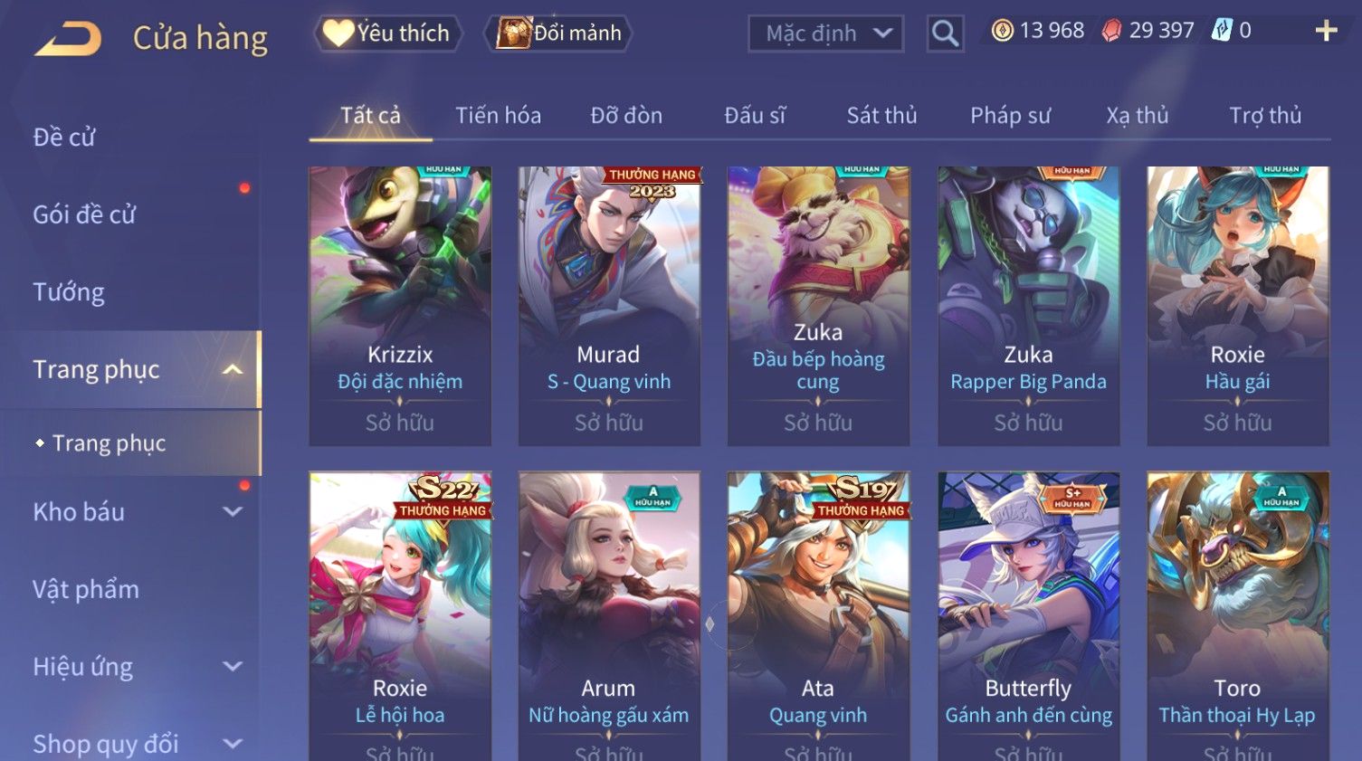This screenshot has height=761, width=1362.
Task: Open the Mặc định sort dropdown
Action: tap(825, 33)
